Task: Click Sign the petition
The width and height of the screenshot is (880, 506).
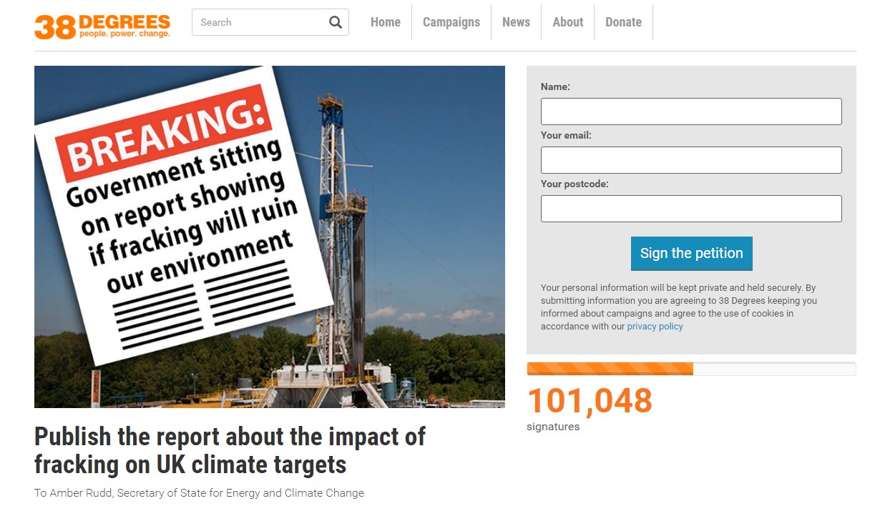Action: (690, 253)
